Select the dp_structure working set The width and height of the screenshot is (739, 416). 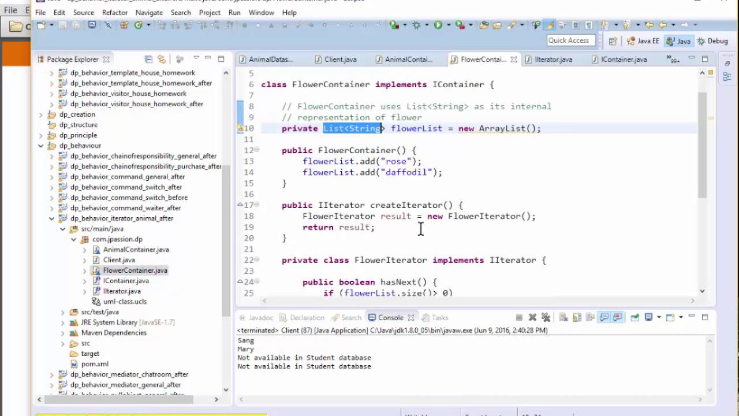(x=79, y=125)
